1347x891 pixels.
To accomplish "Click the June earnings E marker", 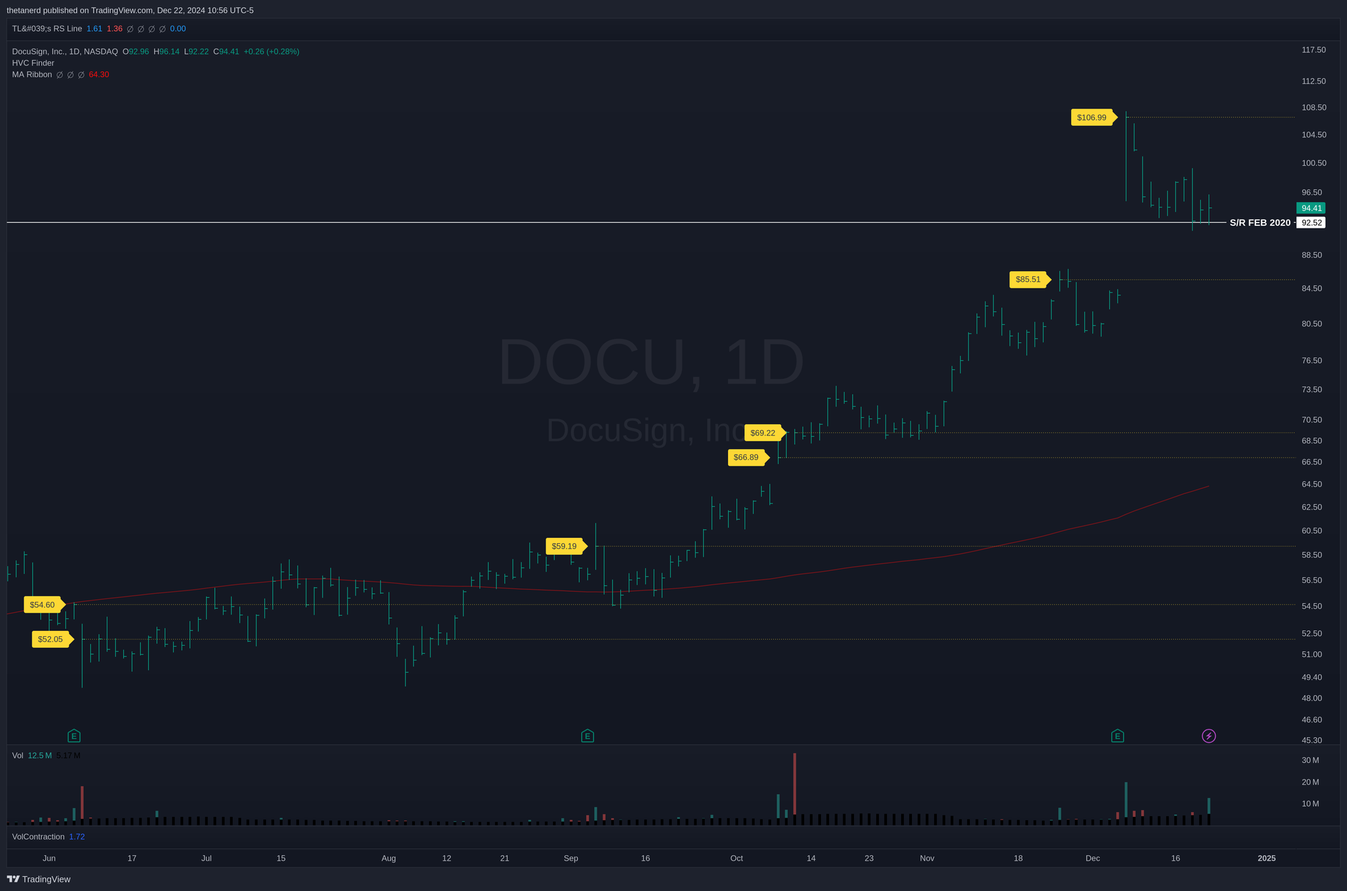I will pos(74,736).
